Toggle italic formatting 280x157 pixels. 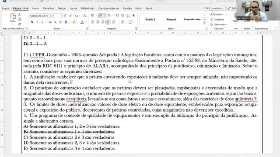[37, 22]
